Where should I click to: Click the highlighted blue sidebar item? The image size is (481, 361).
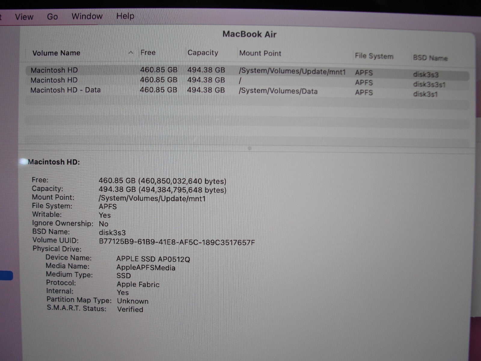pos(6,276)
